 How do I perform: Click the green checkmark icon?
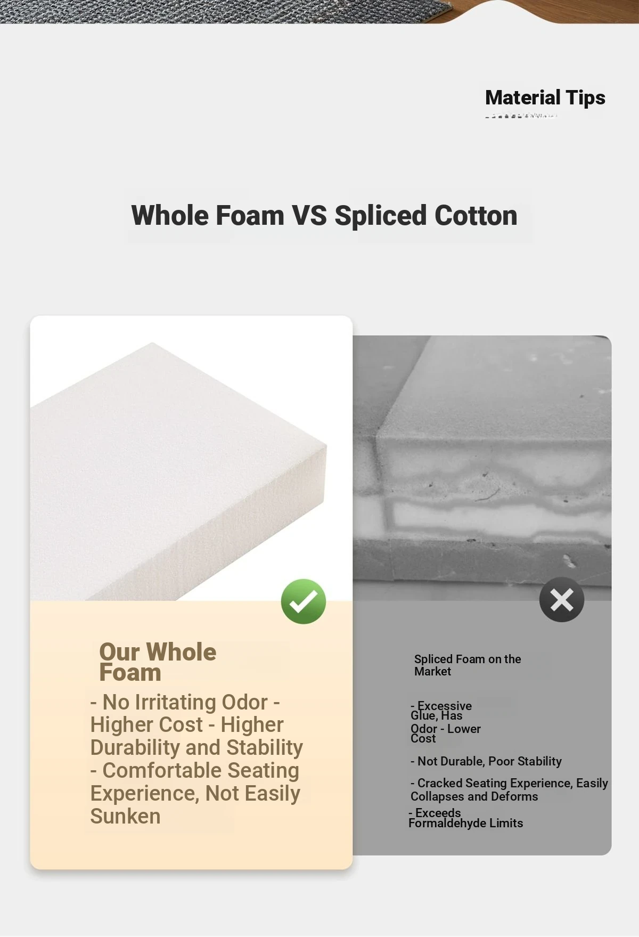pos(304,601)
